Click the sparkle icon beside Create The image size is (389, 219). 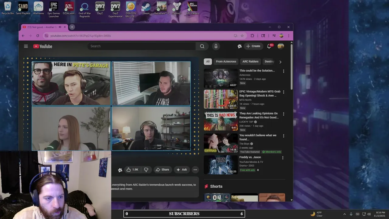(239, 46)
